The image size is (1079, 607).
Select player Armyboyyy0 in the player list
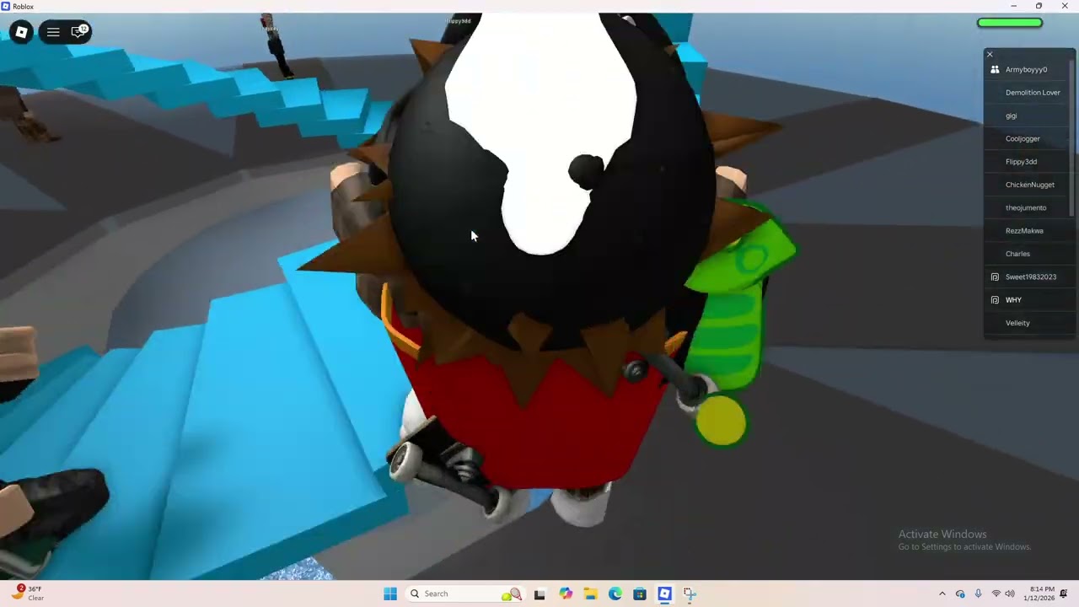[1027, 69]
